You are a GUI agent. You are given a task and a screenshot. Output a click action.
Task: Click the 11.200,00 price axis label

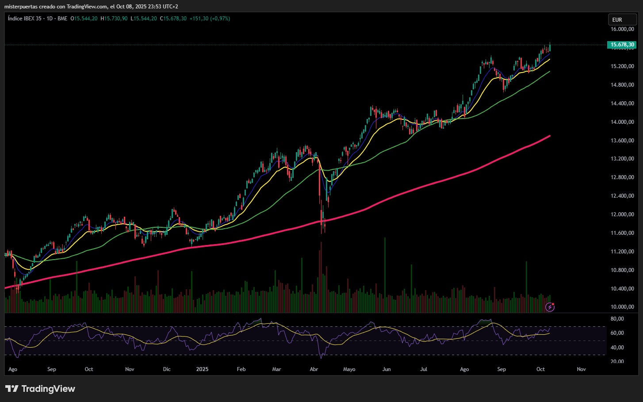(x=623, y=252)
